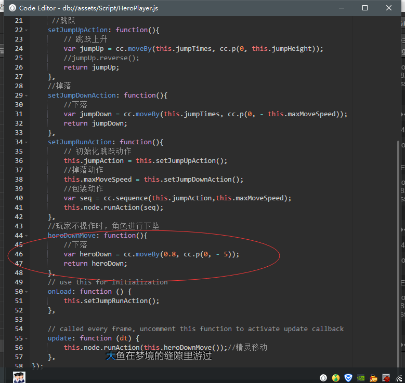Open the QQ penguin tray icon

pyautogui.click(x=373, y=378)
